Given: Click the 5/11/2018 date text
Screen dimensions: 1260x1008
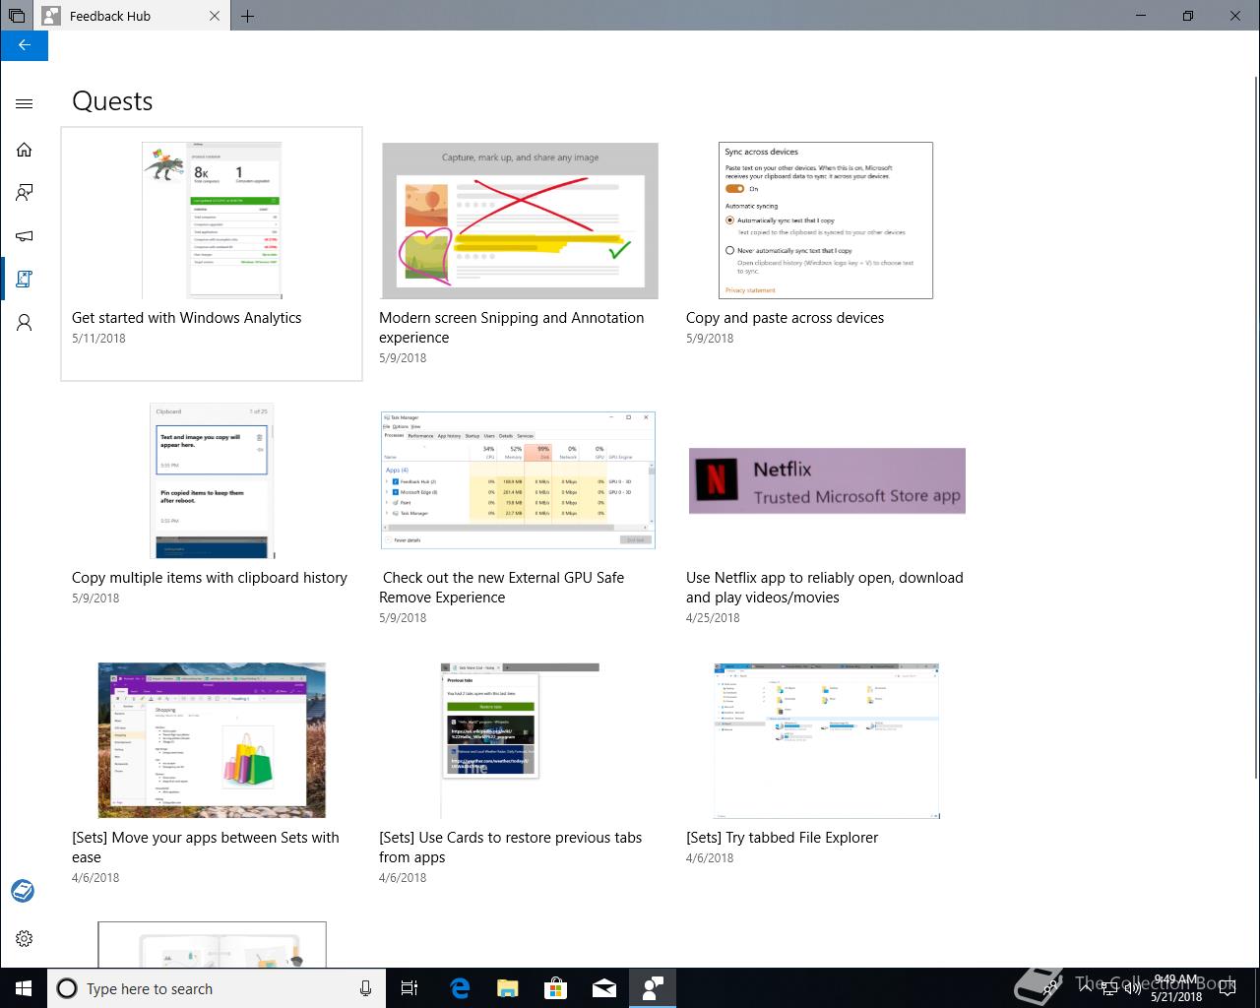Looking at the screenshot, I should [98, 339].
